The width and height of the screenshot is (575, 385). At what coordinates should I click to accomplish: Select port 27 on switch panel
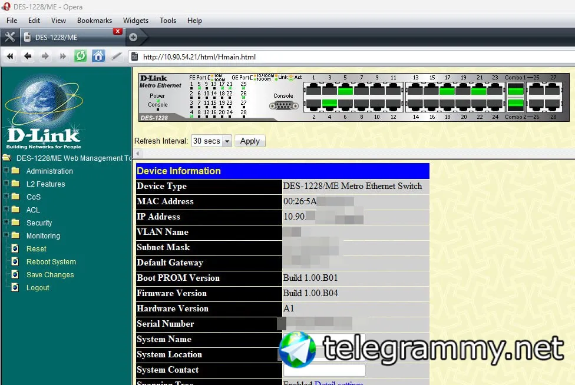pos(553,89)
